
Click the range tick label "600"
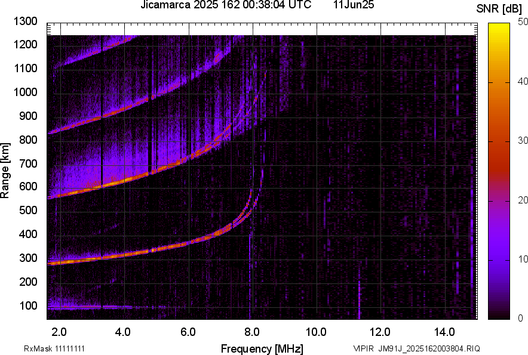tap(28, 186)
